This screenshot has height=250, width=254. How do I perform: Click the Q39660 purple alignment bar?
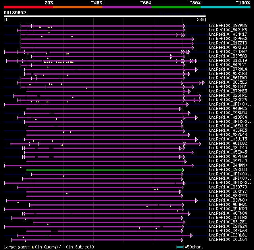[x=106, y=39]
